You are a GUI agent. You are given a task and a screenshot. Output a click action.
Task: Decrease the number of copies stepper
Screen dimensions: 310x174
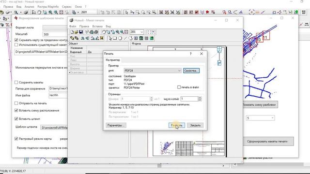(x=200, y=100)
